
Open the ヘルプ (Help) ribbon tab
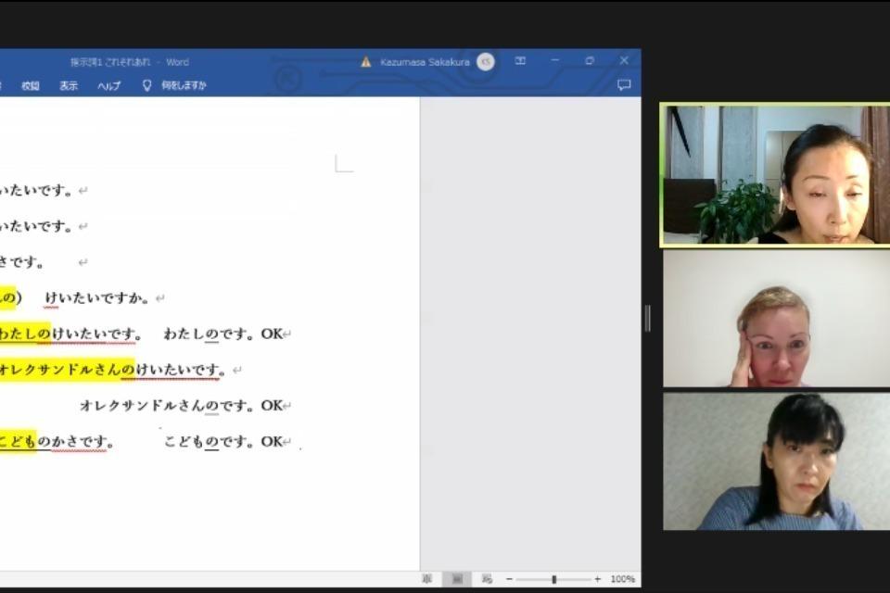pyautogui.click(x=109, y=86)
